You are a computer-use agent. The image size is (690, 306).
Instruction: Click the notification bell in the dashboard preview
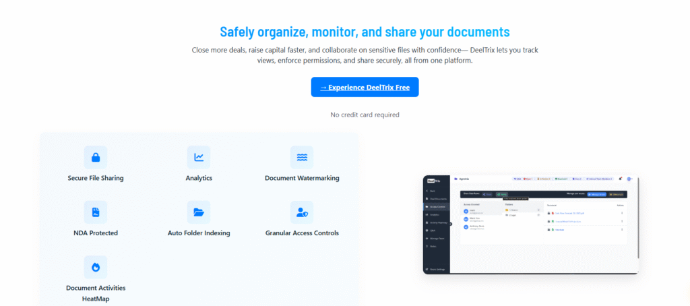click(x=619, y=179)
